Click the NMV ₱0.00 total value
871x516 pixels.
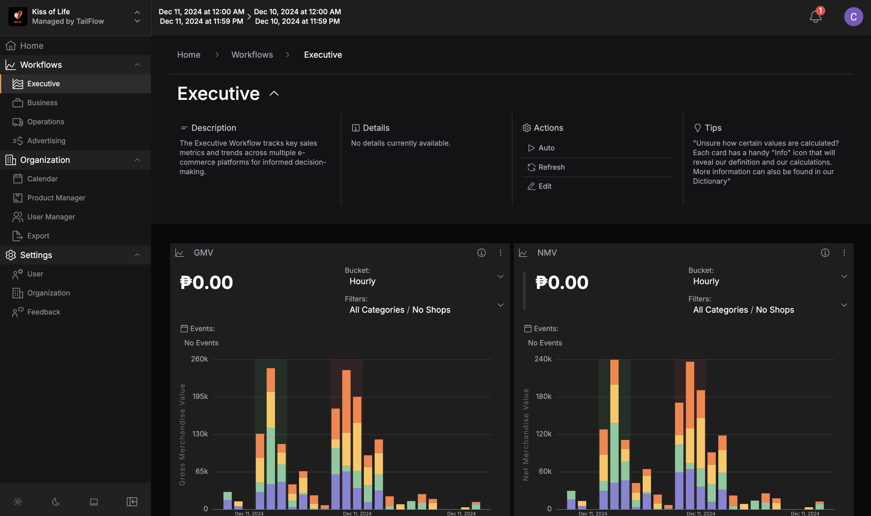click(x=562, y=282)
